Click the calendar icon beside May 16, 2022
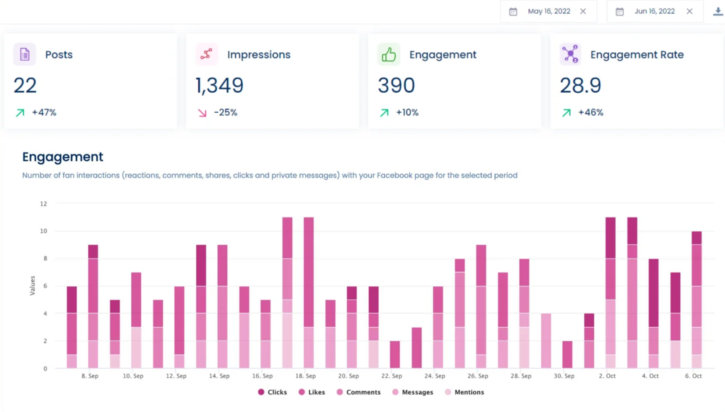 pyautogui.click(x=513, y=11)
